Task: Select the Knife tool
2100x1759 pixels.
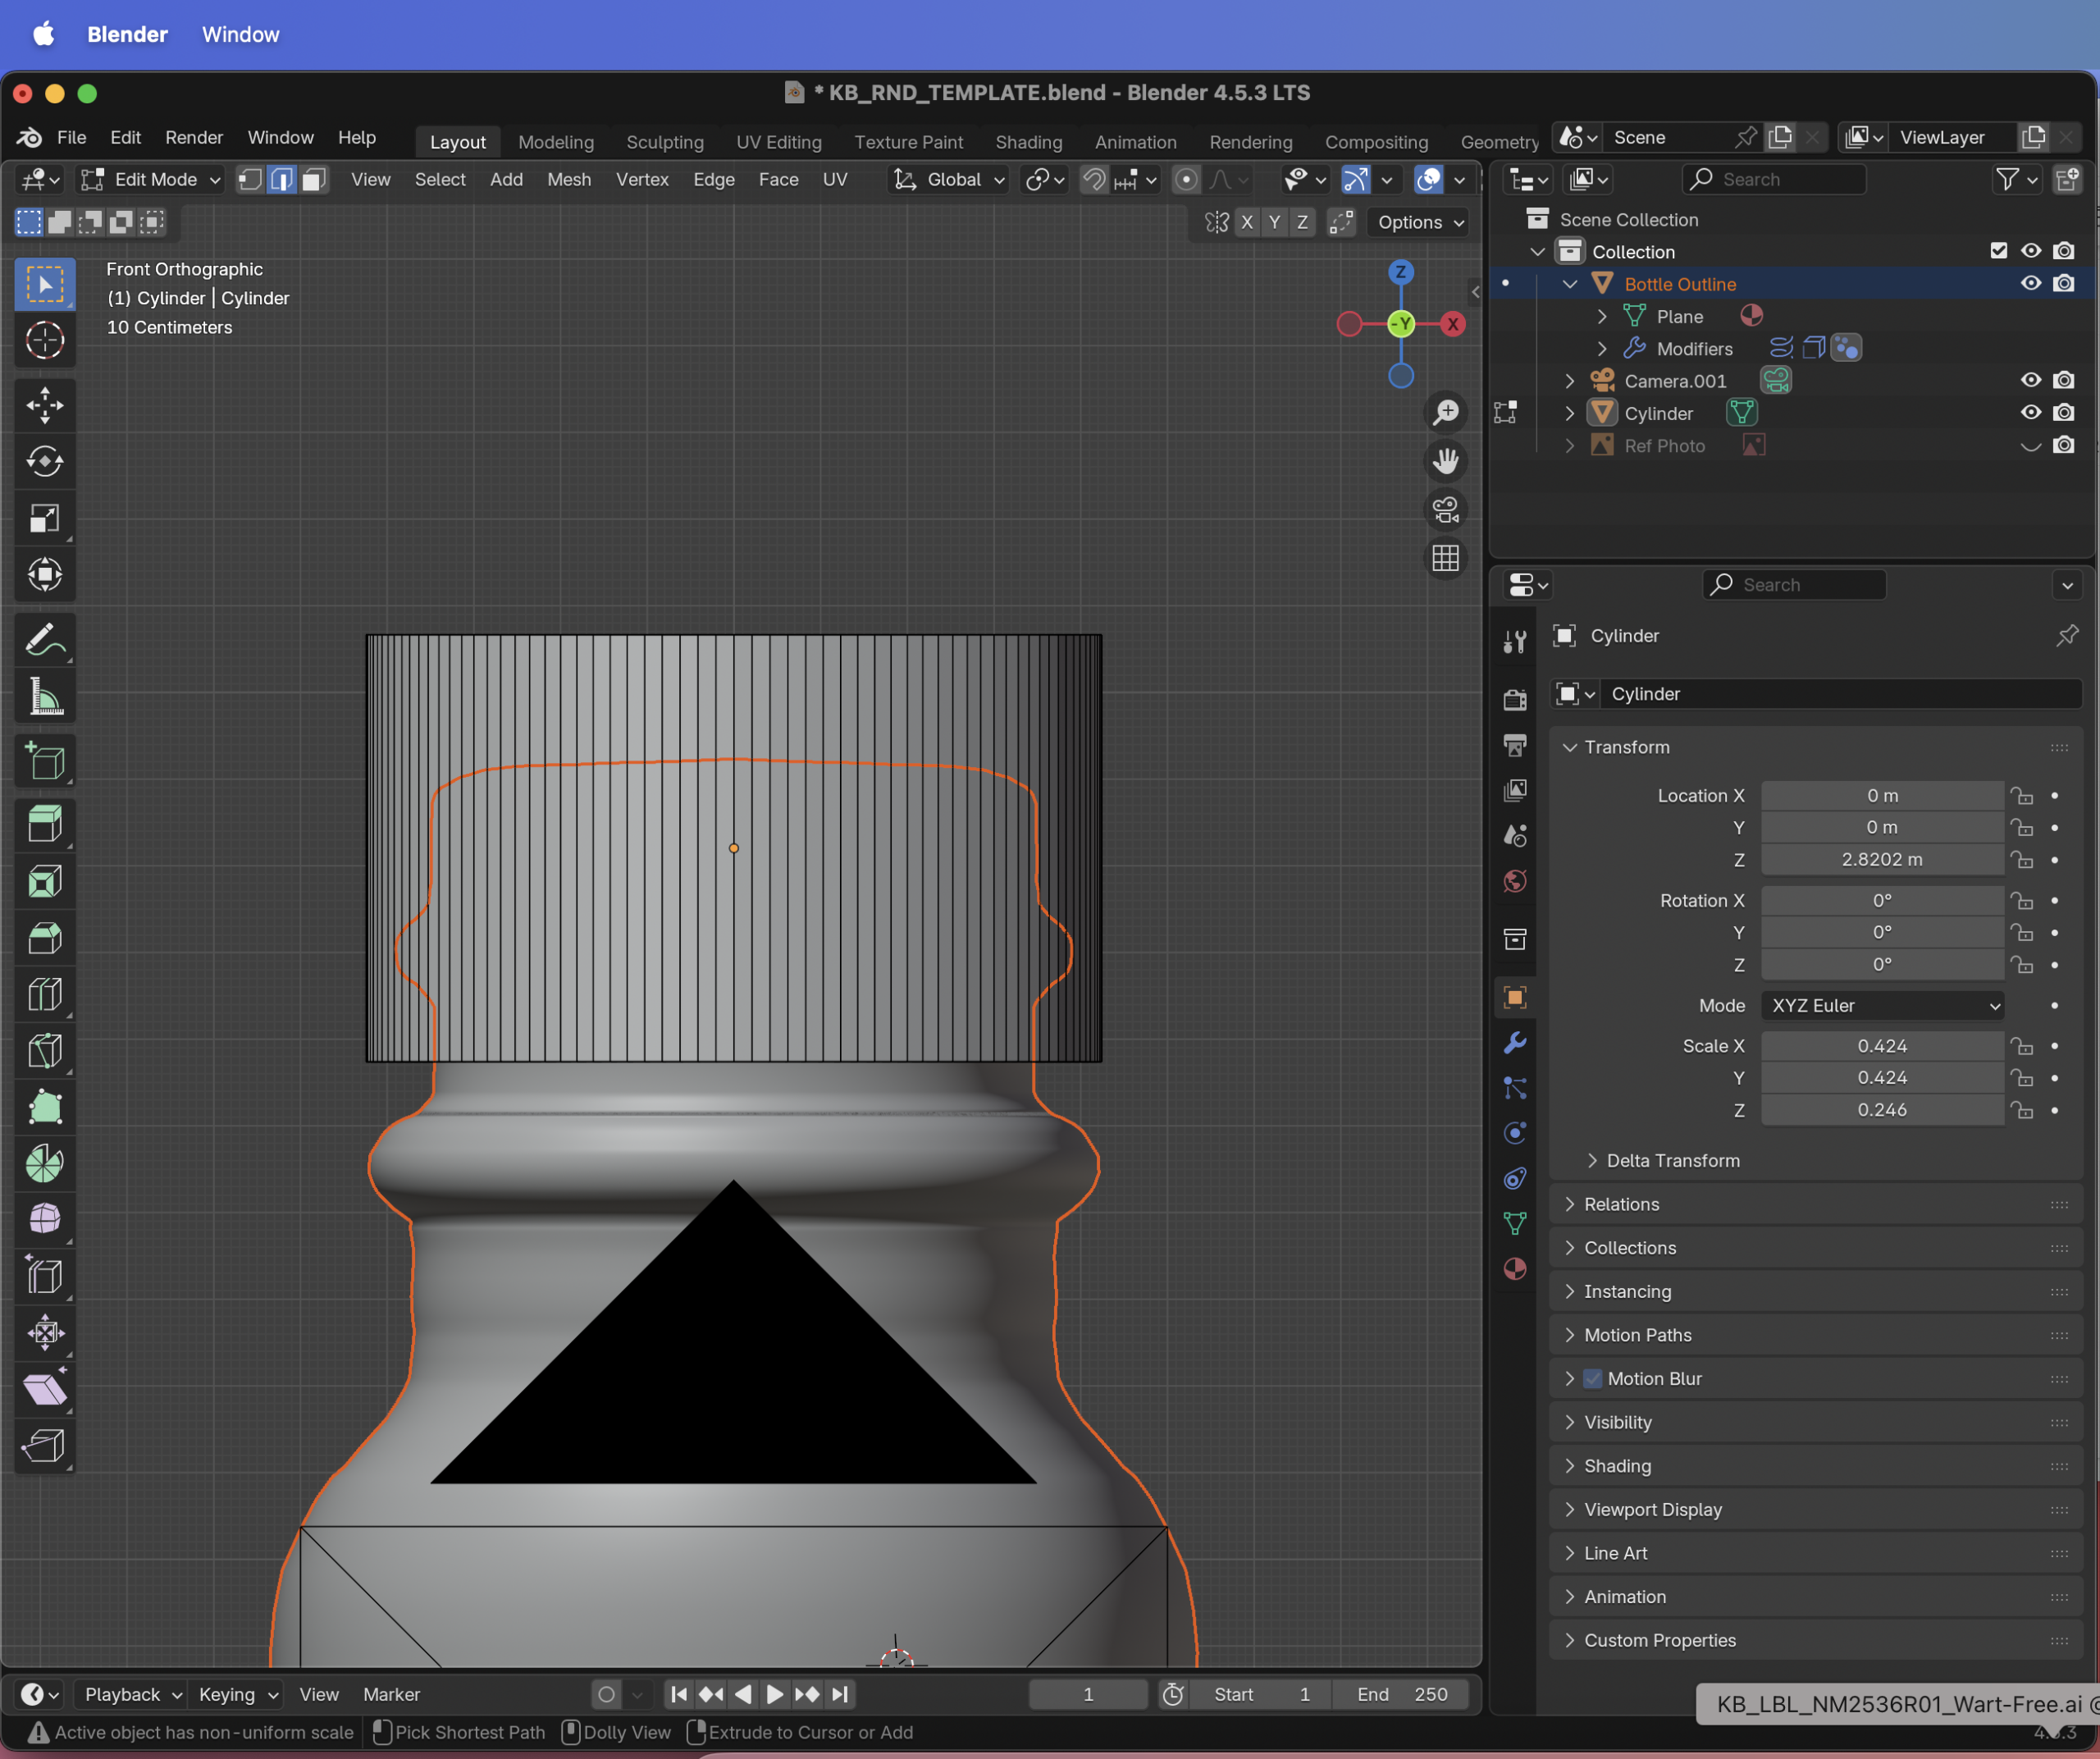Action: 45,1050
